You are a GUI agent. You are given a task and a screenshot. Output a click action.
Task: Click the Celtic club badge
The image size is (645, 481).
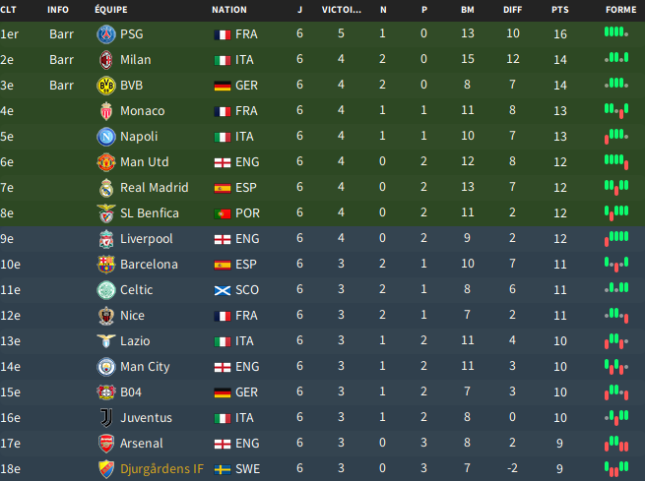106,290
